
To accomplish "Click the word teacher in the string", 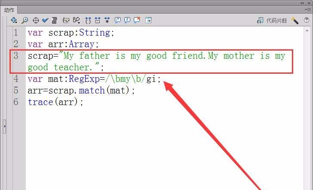I will tap(71, 67).
